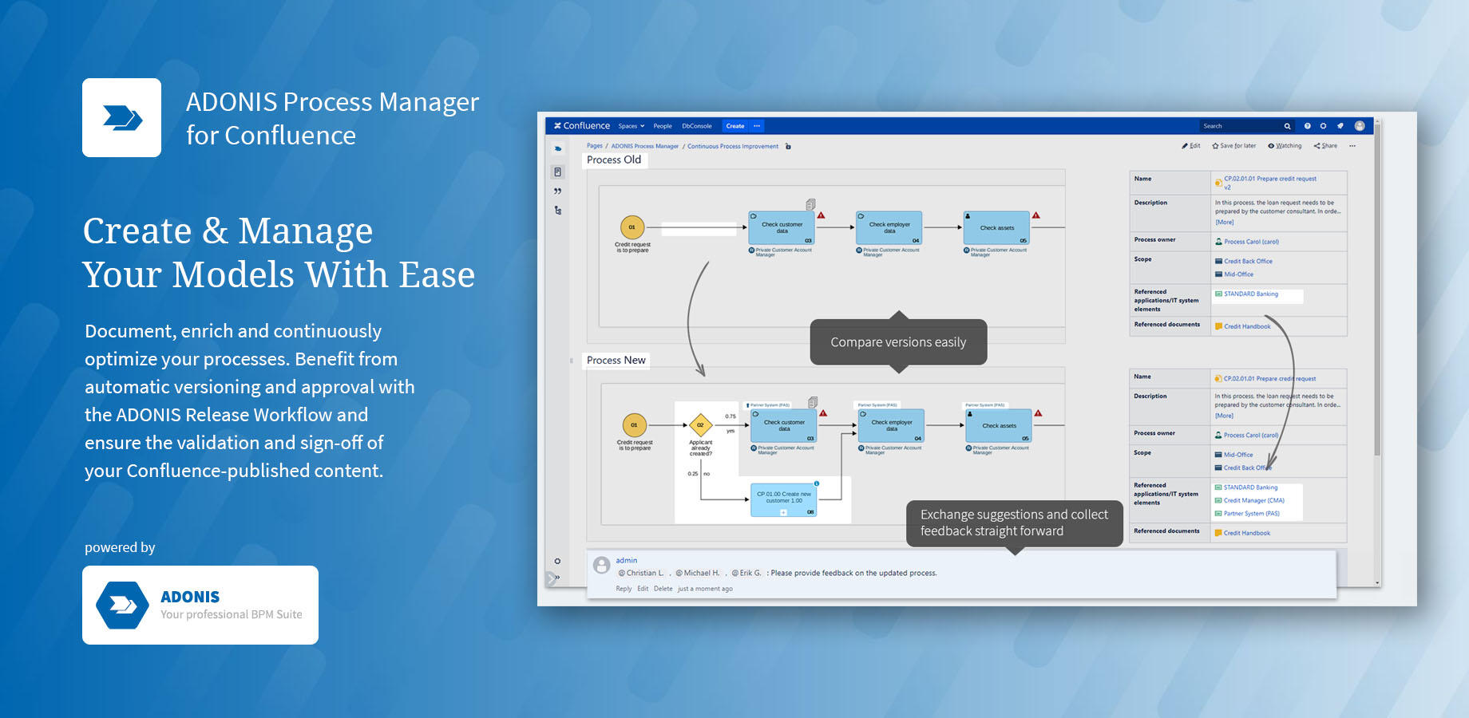Select DbConsole in the top menu

[x=697, y=126]
